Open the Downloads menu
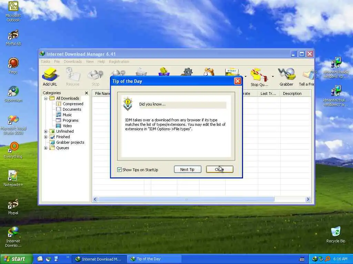This screenshot has width=353, height=264. point(73,62)
